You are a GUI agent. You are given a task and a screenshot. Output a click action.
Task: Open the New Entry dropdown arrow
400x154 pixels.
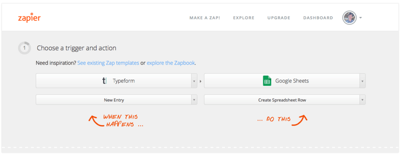(x=194, y=100)
